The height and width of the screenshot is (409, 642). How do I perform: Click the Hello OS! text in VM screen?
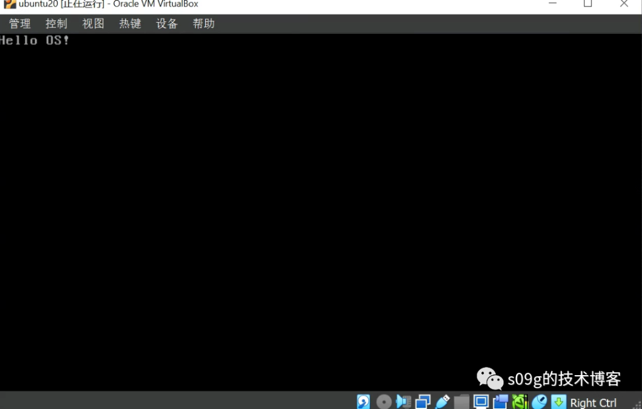click(34, 40)
